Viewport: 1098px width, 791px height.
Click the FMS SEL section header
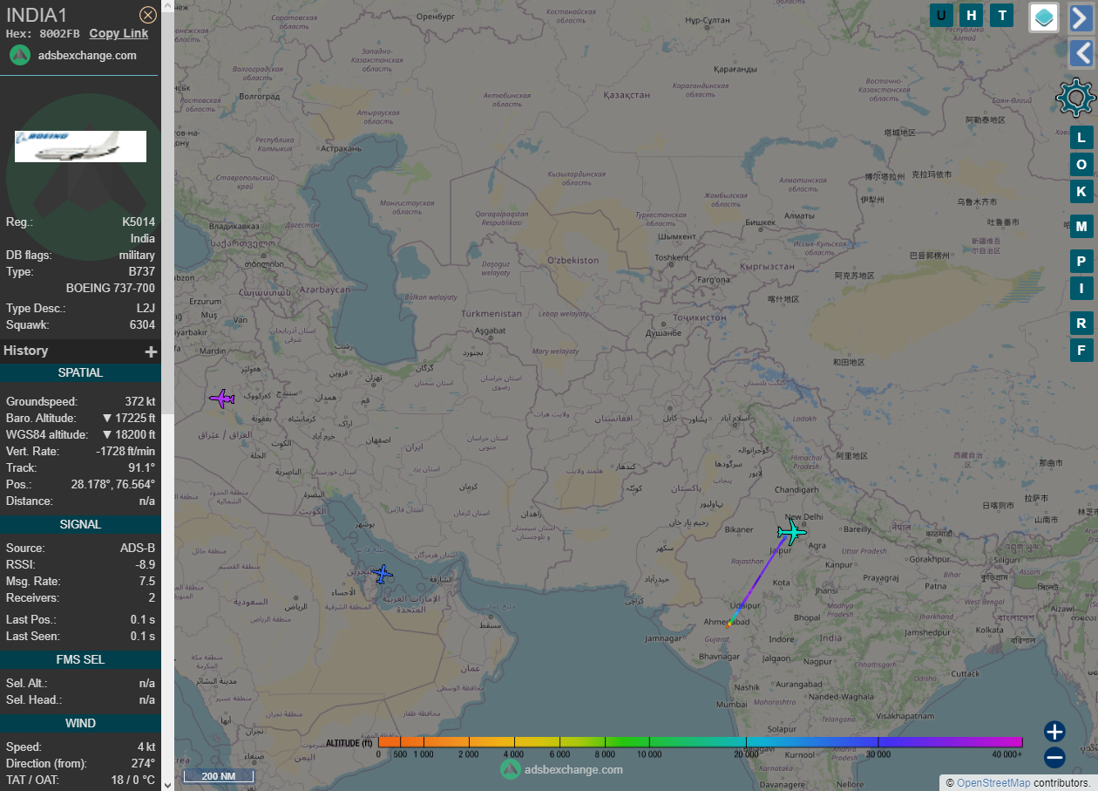coord(80,659)
